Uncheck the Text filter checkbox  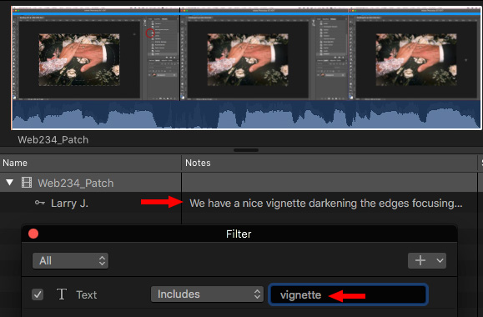[38, 294]
